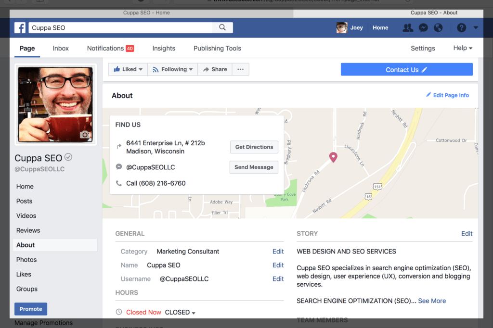Click the Promote button
Viewport: 493px width, 328px height.
pyautogui.click(x=31, y=309)
